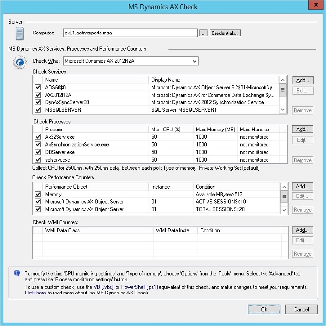The width and height of the screenshot is (326, 326).
Task: Select the AxSynchronizationService.exe process name
Action: click(77, 145)
